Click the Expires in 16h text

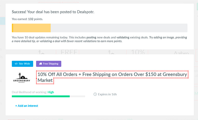[107, 94]
